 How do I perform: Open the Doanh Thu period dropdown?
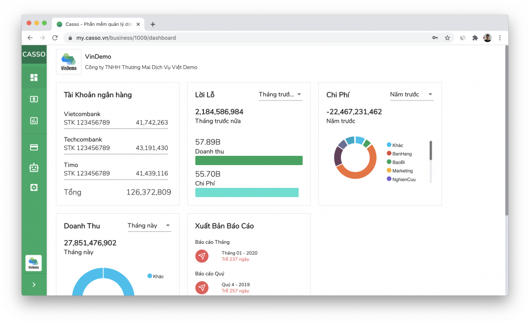tap(149, 226)
